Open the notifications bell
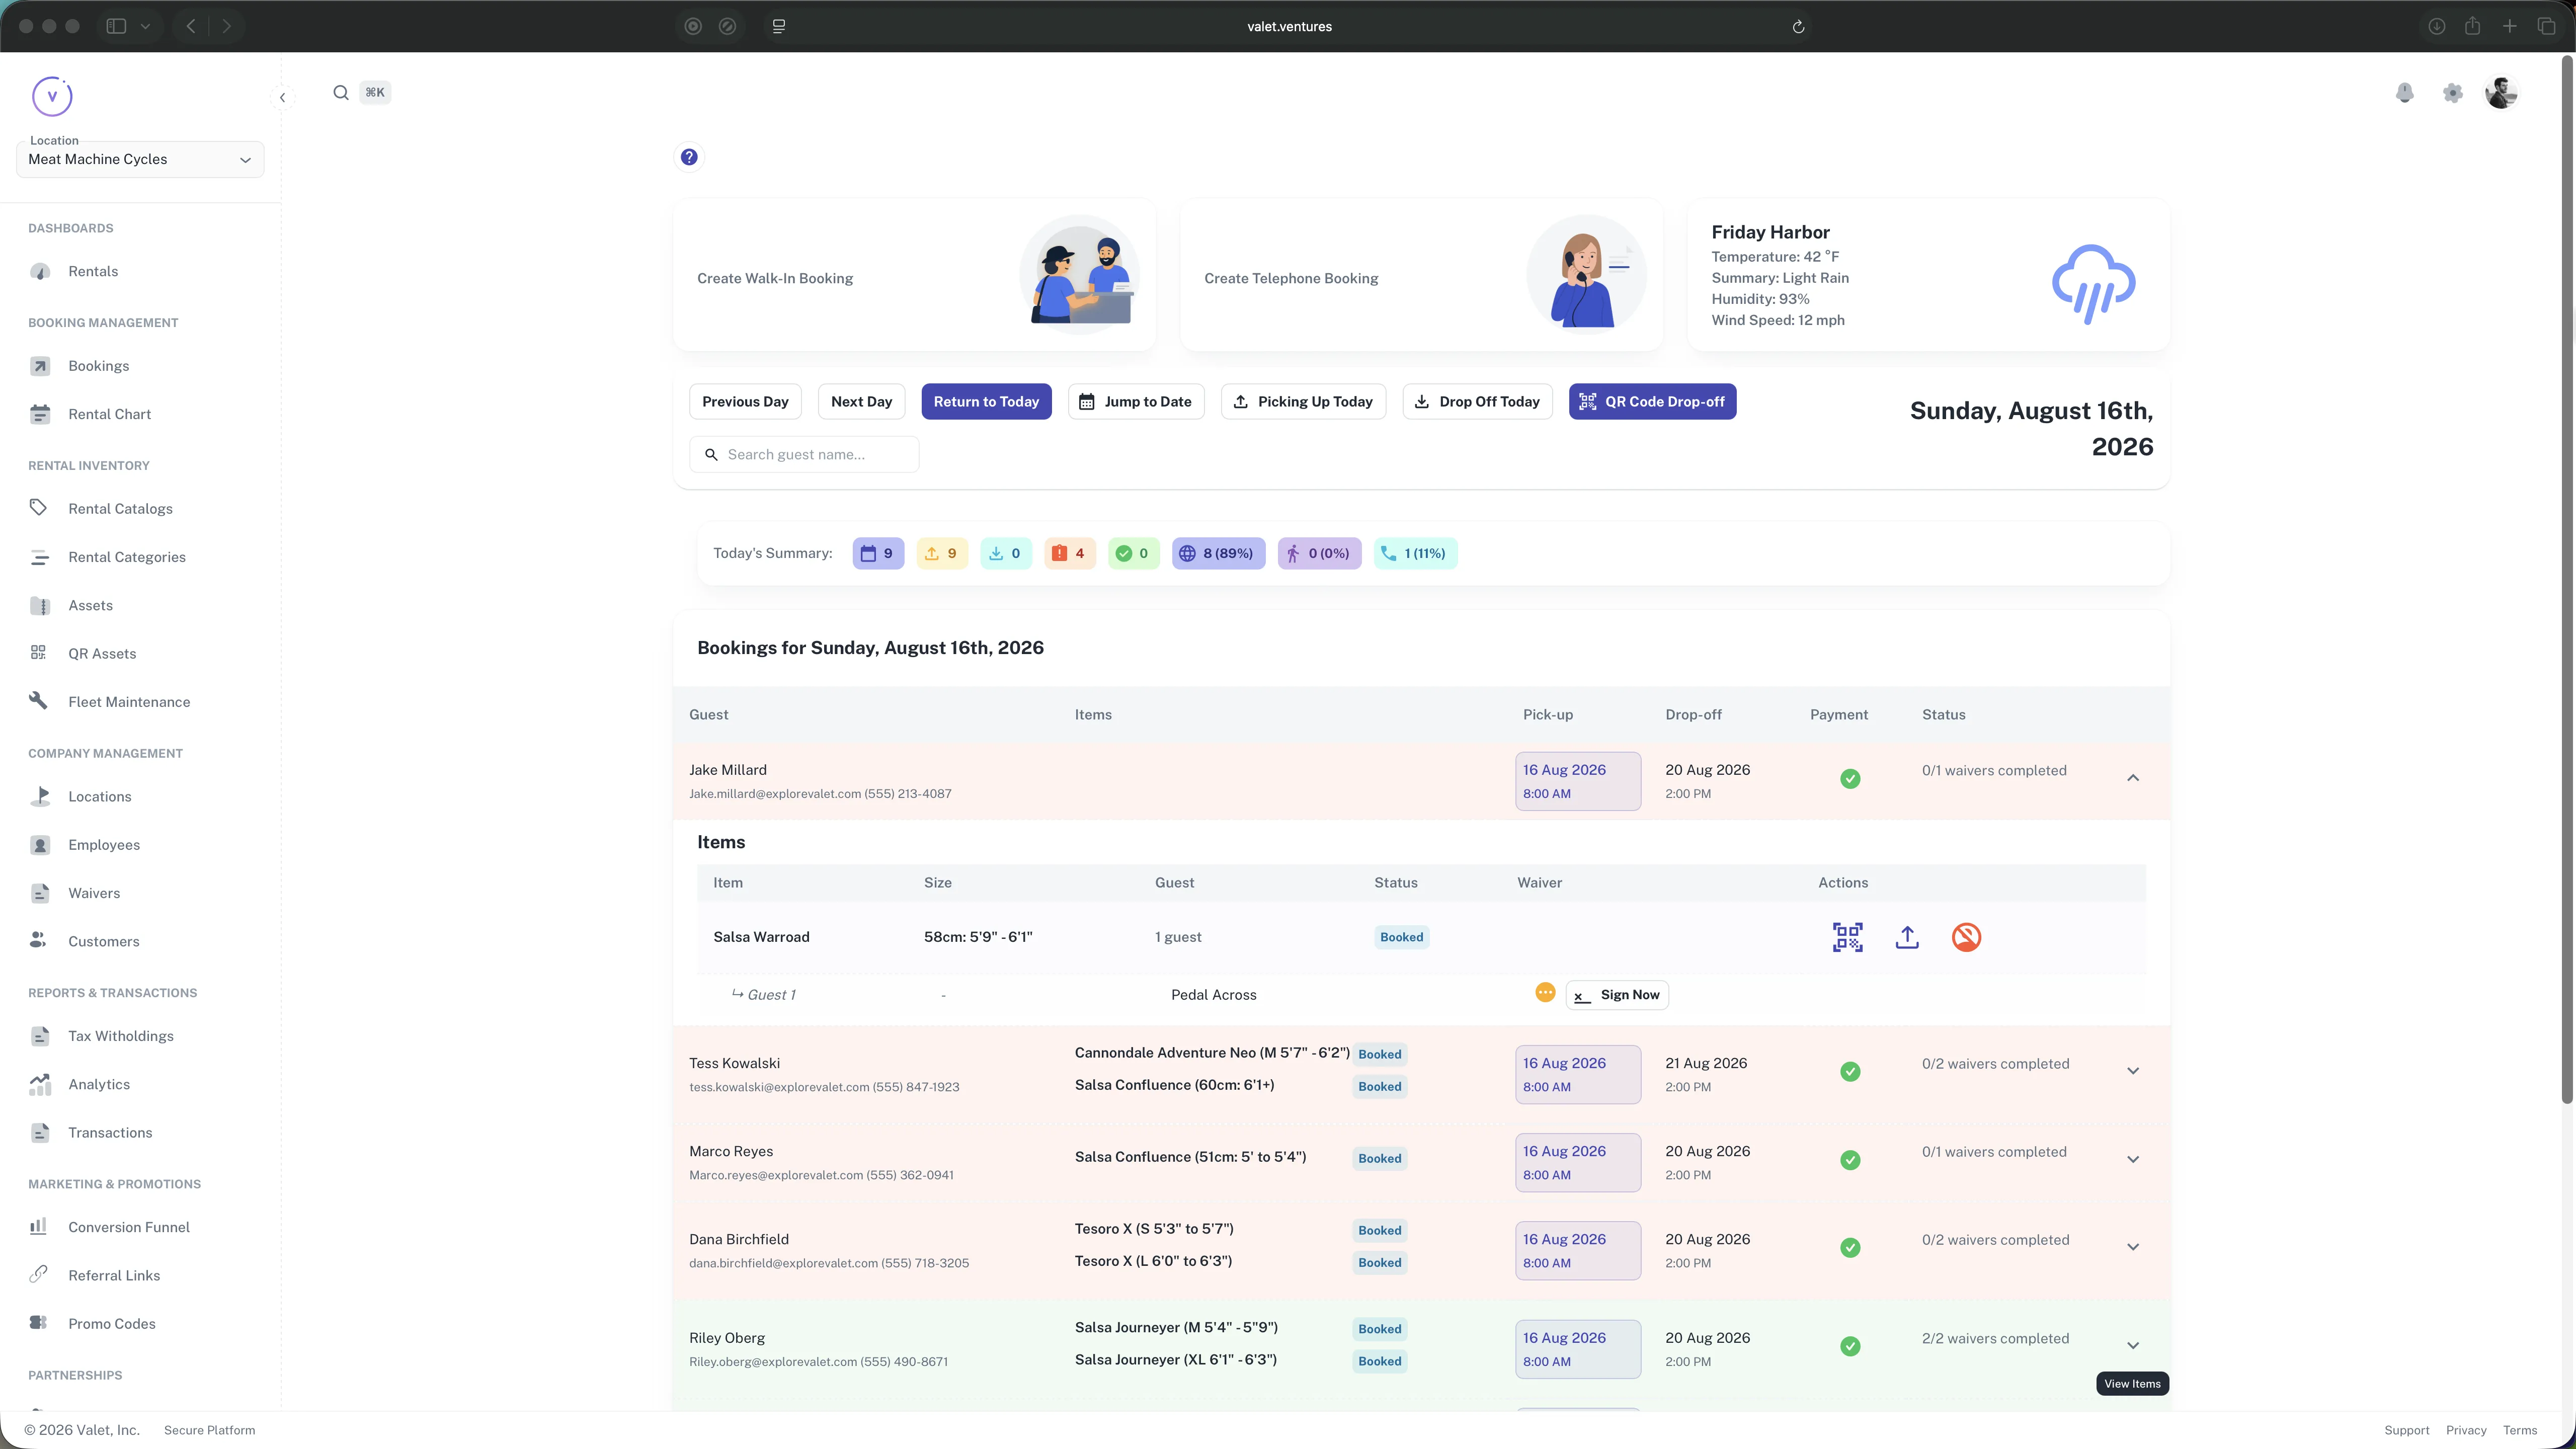 (x=2404, y=92)
